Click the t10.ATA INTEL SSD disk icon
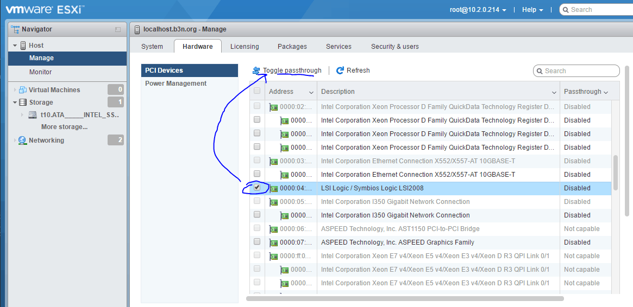The image size is (633, 307). tap(33, 115)
